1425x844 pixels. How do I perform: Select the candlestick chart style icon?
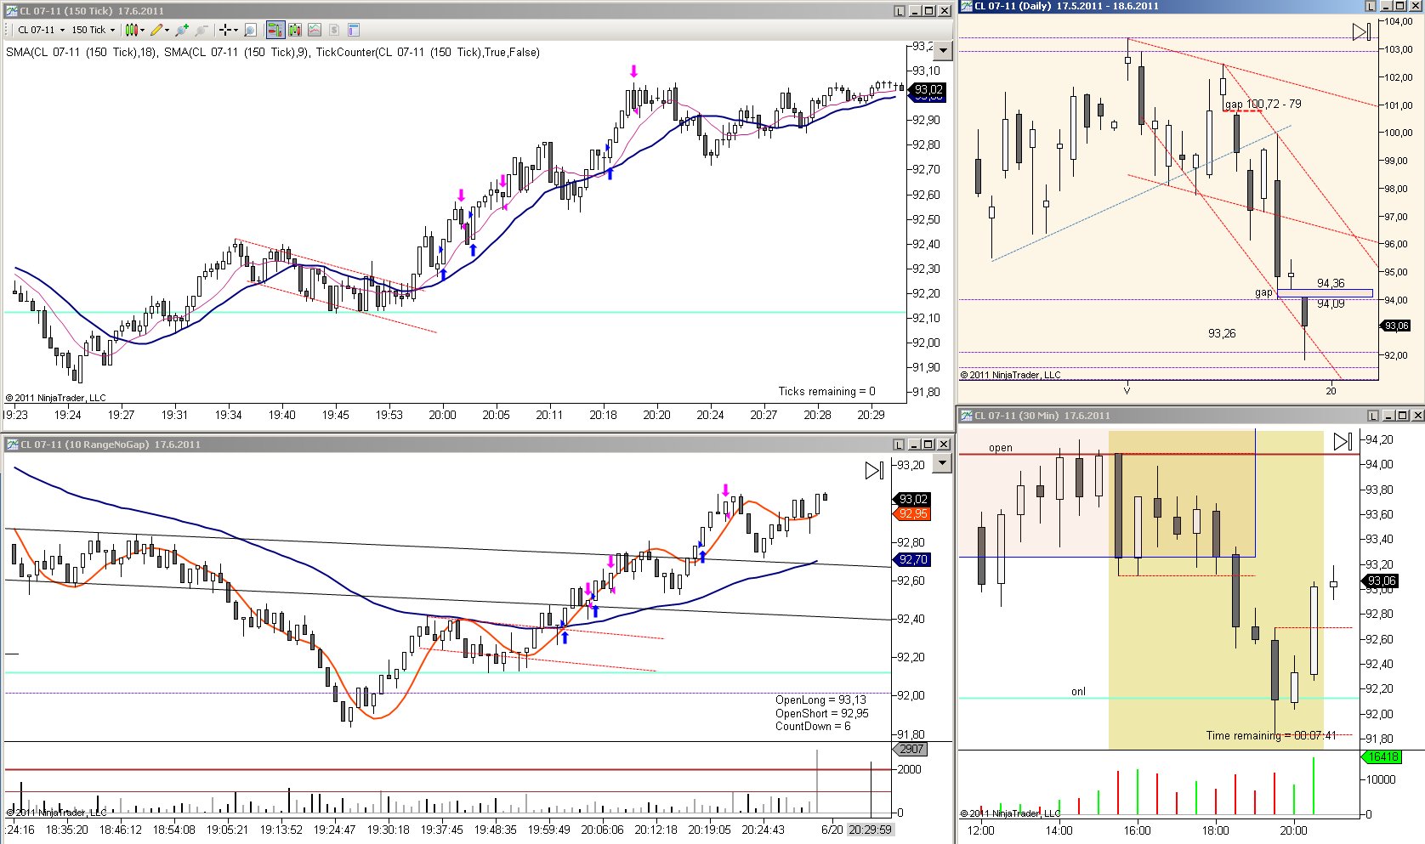(x=131, y=30)
